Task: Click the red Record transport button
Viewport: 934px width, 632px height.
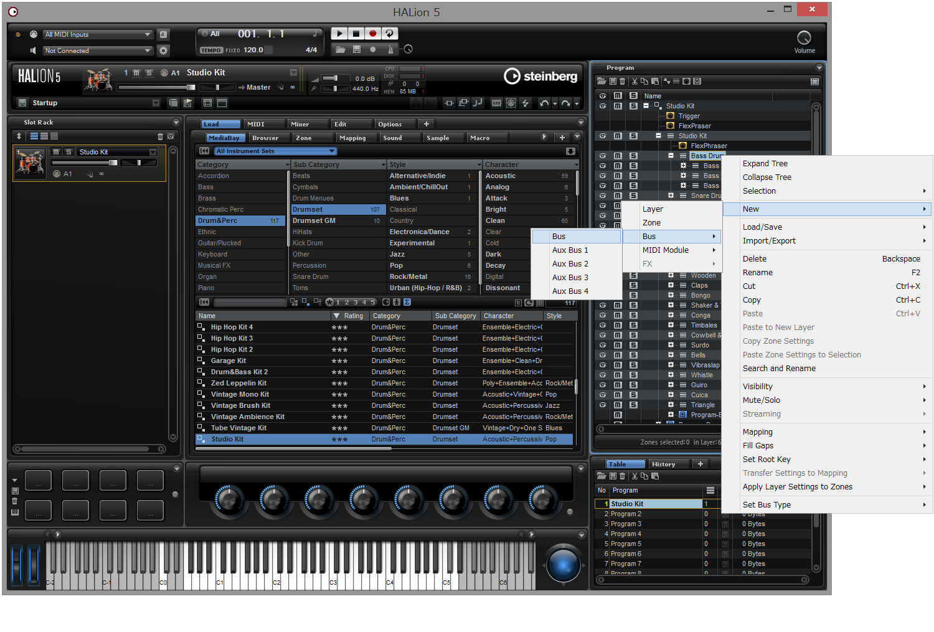Action: [373, 34]
